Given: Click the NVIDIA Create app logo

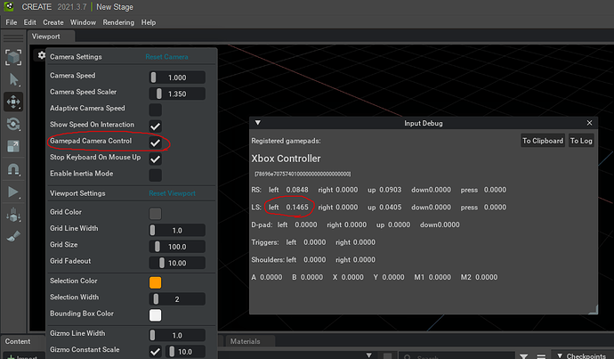Looking at the screenshot, I should [9, 6].
